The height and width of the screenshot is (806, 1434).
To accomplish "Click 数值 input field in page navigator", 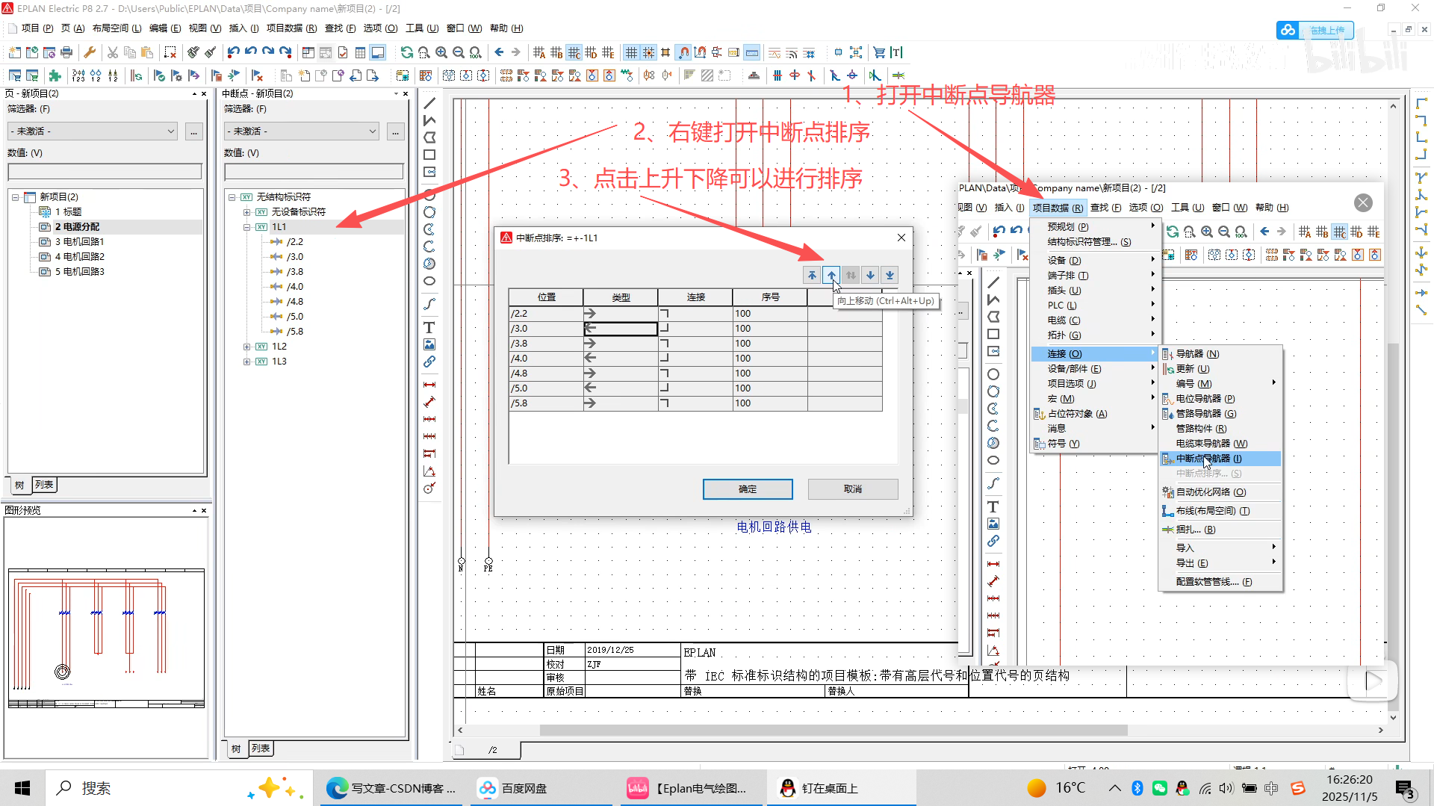I will [105, 172].
